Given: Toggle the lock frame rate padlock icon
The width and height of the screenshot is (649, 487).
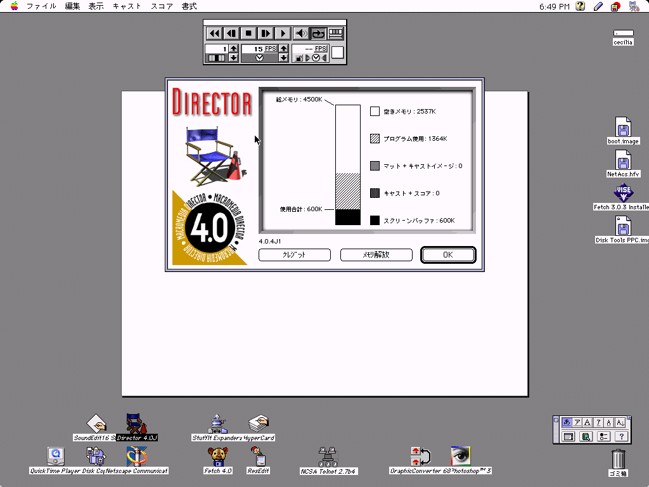Looking at the screenshot, I should coord(299,58).
